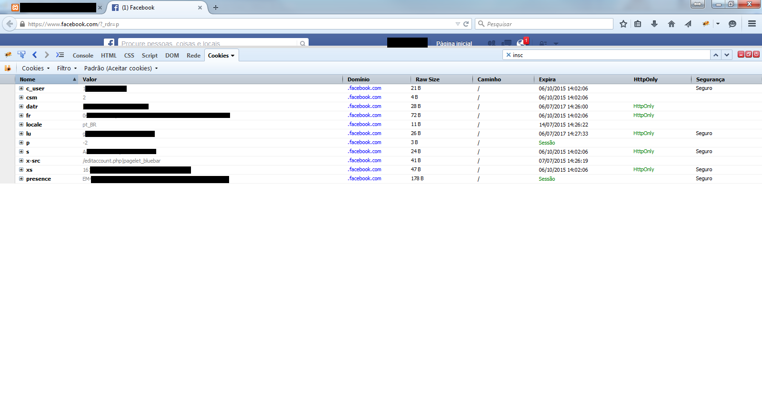Switch to the DOM panel tab

coord(172,56)
